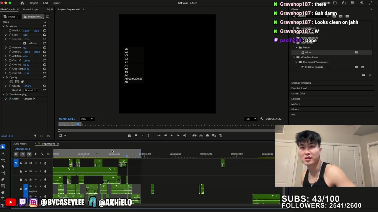Create ellipse mask under Opacity
The width and height of the screenshot is (378, 212).
(x=12, y=82)
